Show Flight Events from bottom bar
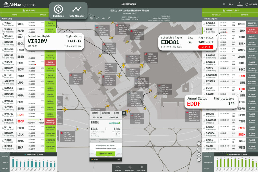258x172 pixels. 141,168
